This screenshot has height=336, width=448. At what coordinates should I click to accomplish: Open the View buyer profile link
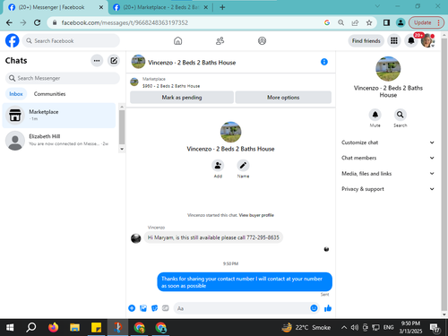(x=256, y=215)
